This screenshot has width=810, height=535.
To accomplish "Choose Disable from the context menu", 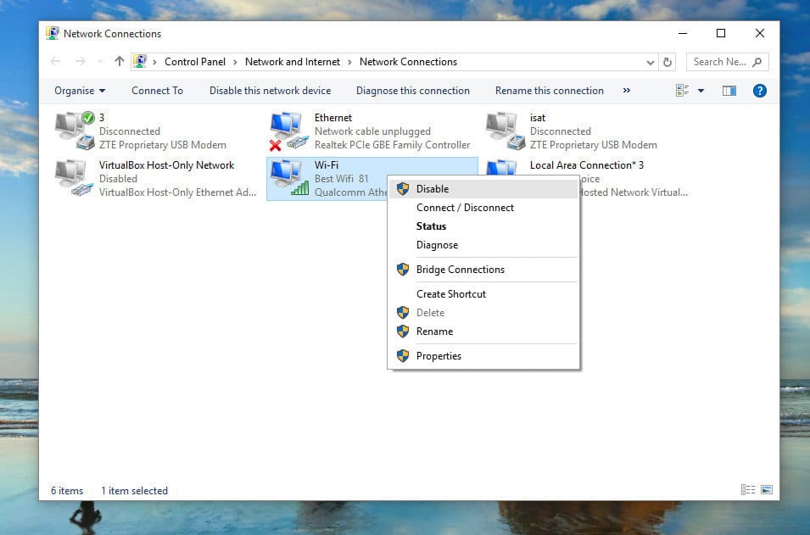I will [x=483, y=189].
